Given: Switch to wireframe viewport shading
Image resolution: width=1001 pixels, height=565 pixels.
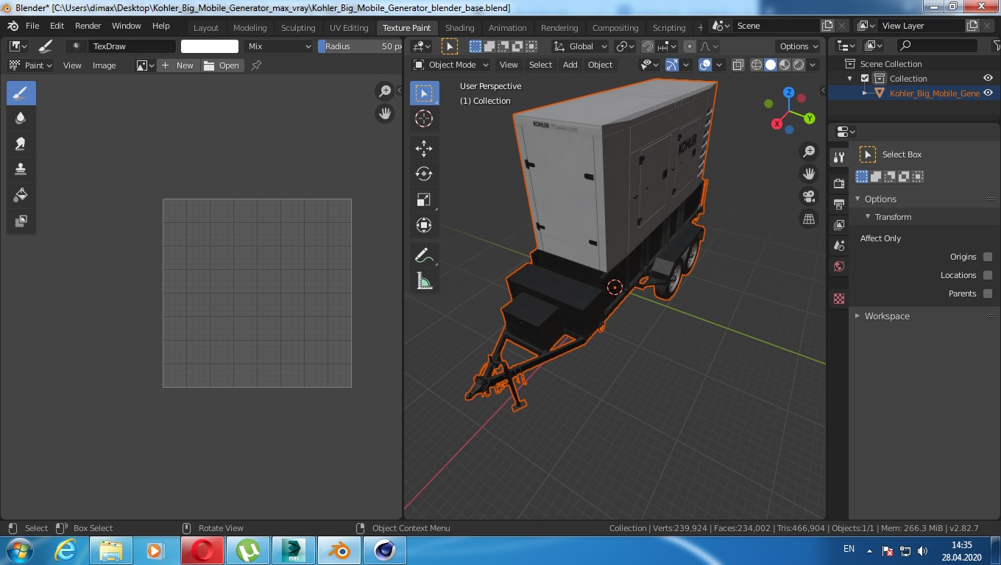Looking at the screenshot, I should tap(757, 65).
